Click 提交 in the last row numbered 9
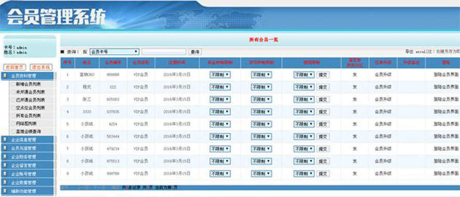Viewport: 460px width, 197px height. (x=323, y=174)
